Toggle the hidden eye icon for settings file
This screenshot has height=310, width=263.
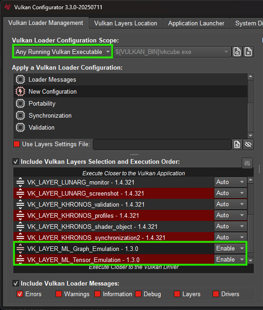248,144
